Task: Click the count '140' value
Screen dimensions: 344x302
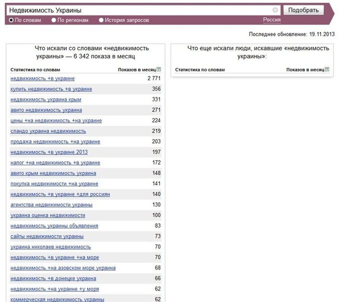Action: [156, 194]
